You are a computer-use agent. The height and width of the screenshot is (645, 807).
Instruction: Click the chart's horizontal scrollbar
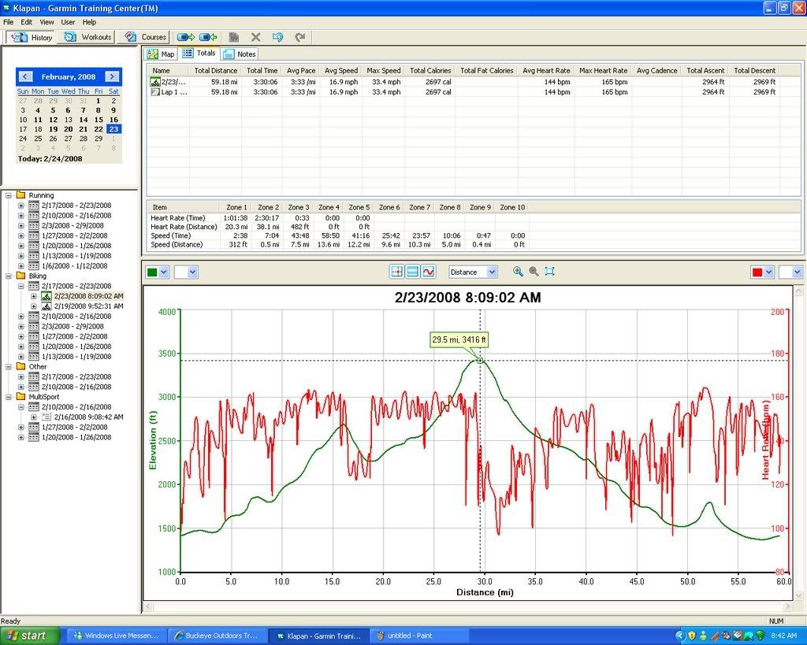click(468, 607)
